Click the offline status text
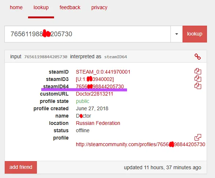The width and height of the screenshot is (215, 178). tap(82, 130)
